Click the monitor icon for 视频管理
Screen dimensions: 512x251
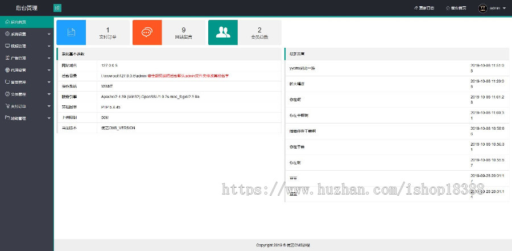click(x=7, y=46)
